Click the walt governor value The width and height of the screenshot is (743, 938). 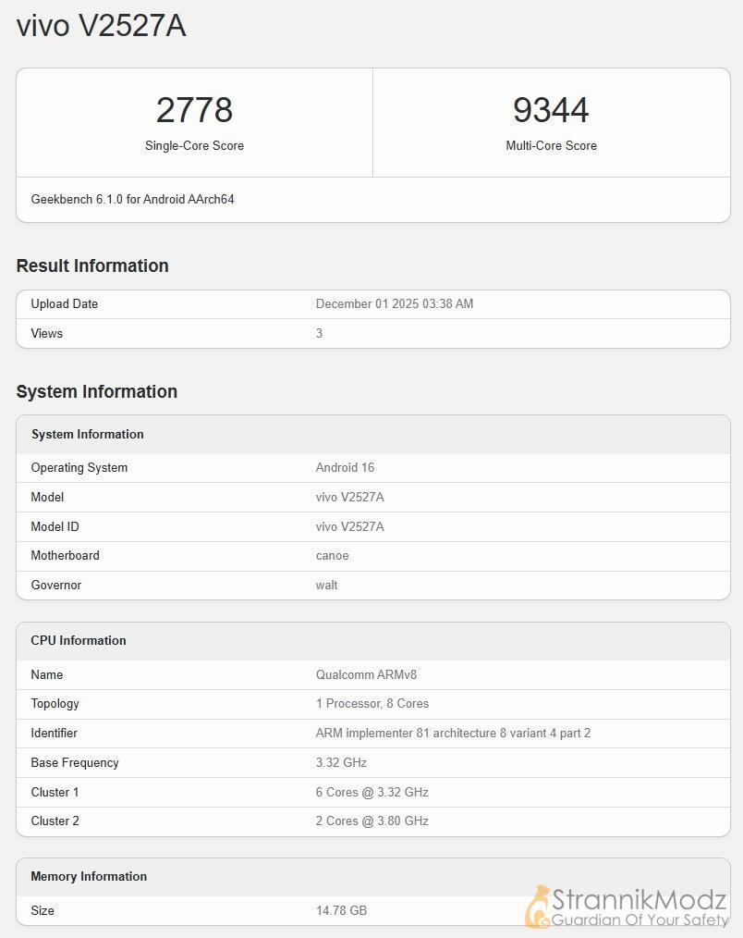pyautogui.click(x=326, y=585)
